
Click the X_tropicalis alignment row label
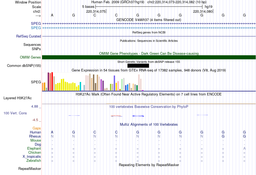32,157
